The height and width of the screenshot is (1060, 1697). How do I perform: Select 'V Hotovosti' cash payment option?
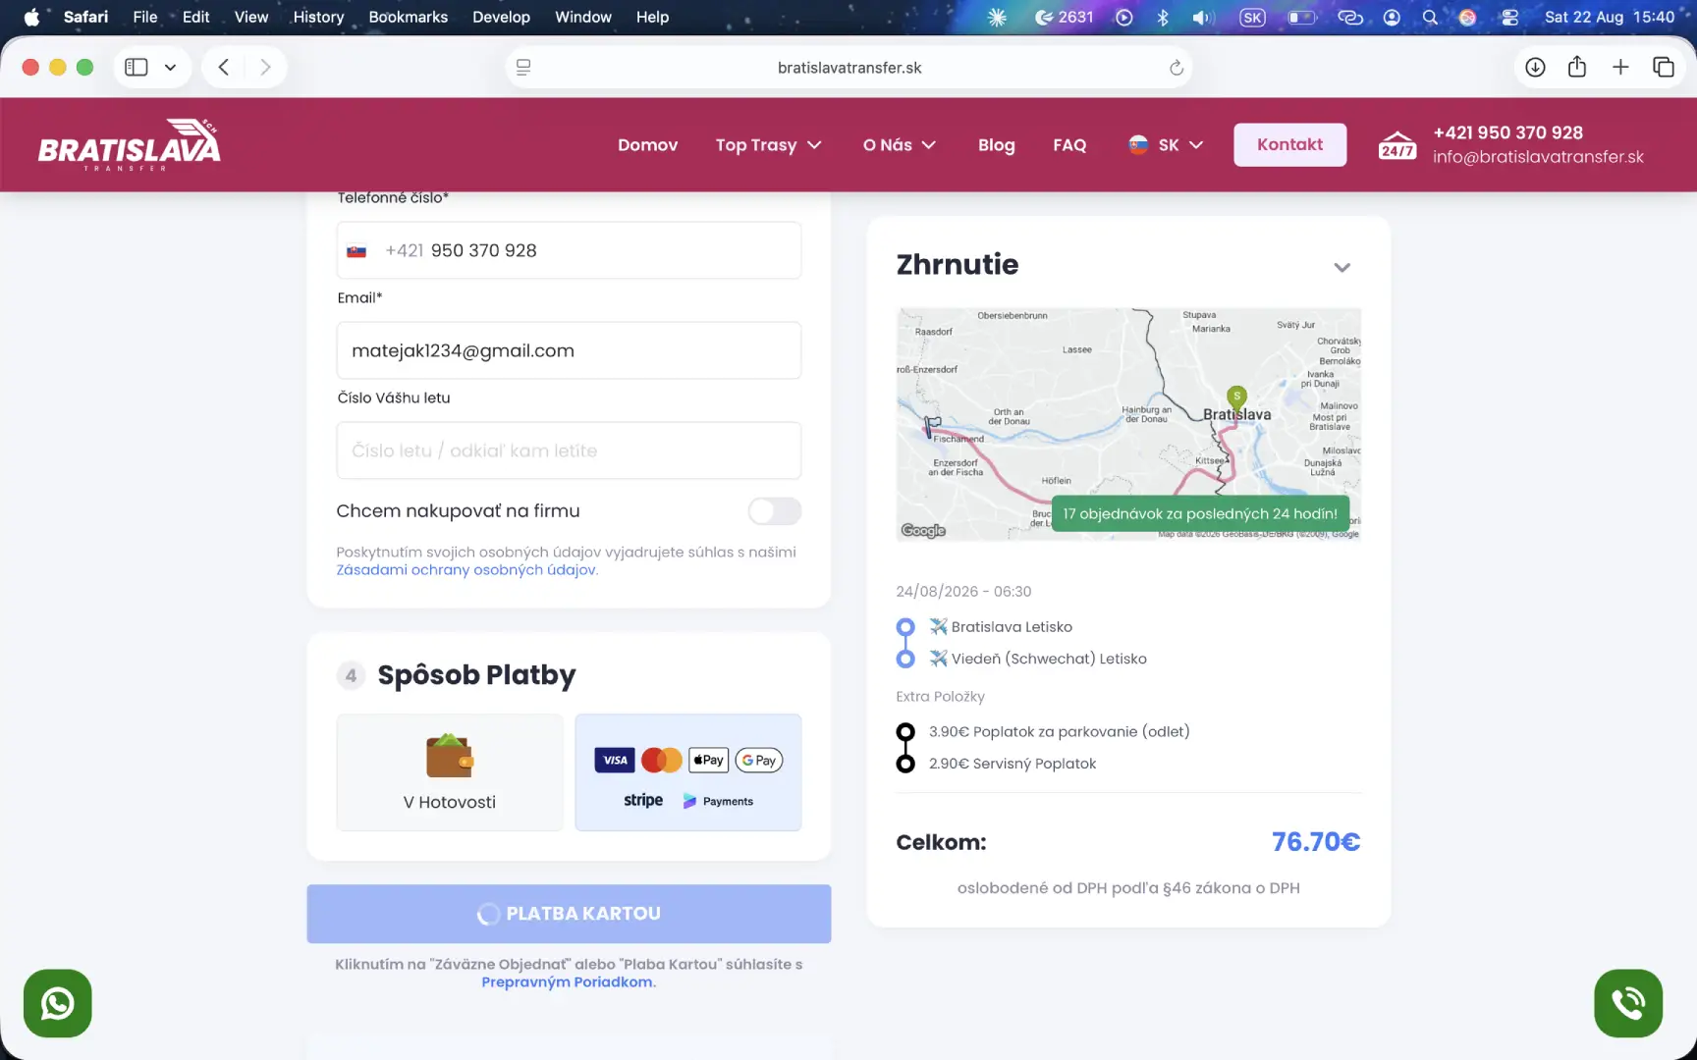(x=450, y=772)
